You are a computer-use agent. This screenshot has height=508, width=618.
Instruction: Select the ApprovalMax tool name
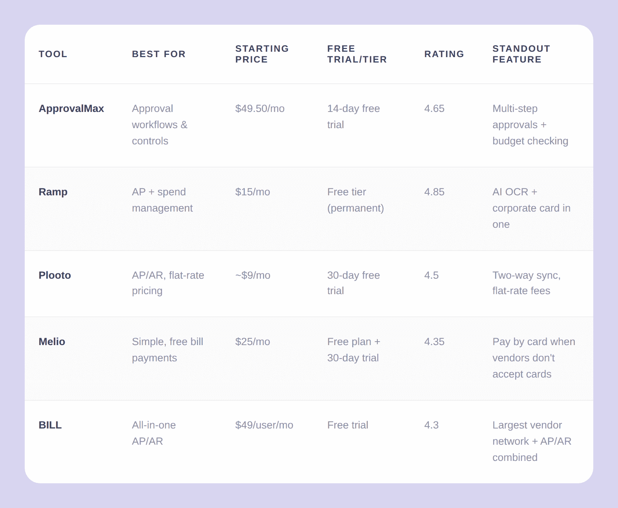(71, 108)
